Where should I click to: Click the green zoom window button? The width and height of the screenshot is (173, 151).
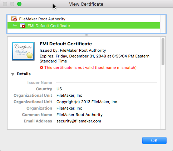[19, 4]
